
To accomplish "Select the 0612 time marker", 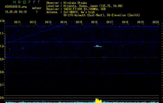I will click(x=33, y=22).
